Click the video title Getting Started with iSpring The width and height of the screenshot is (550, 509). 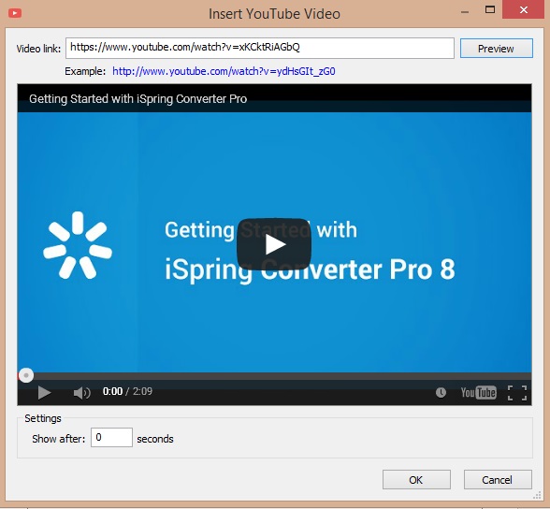click(x=137, y=99)
